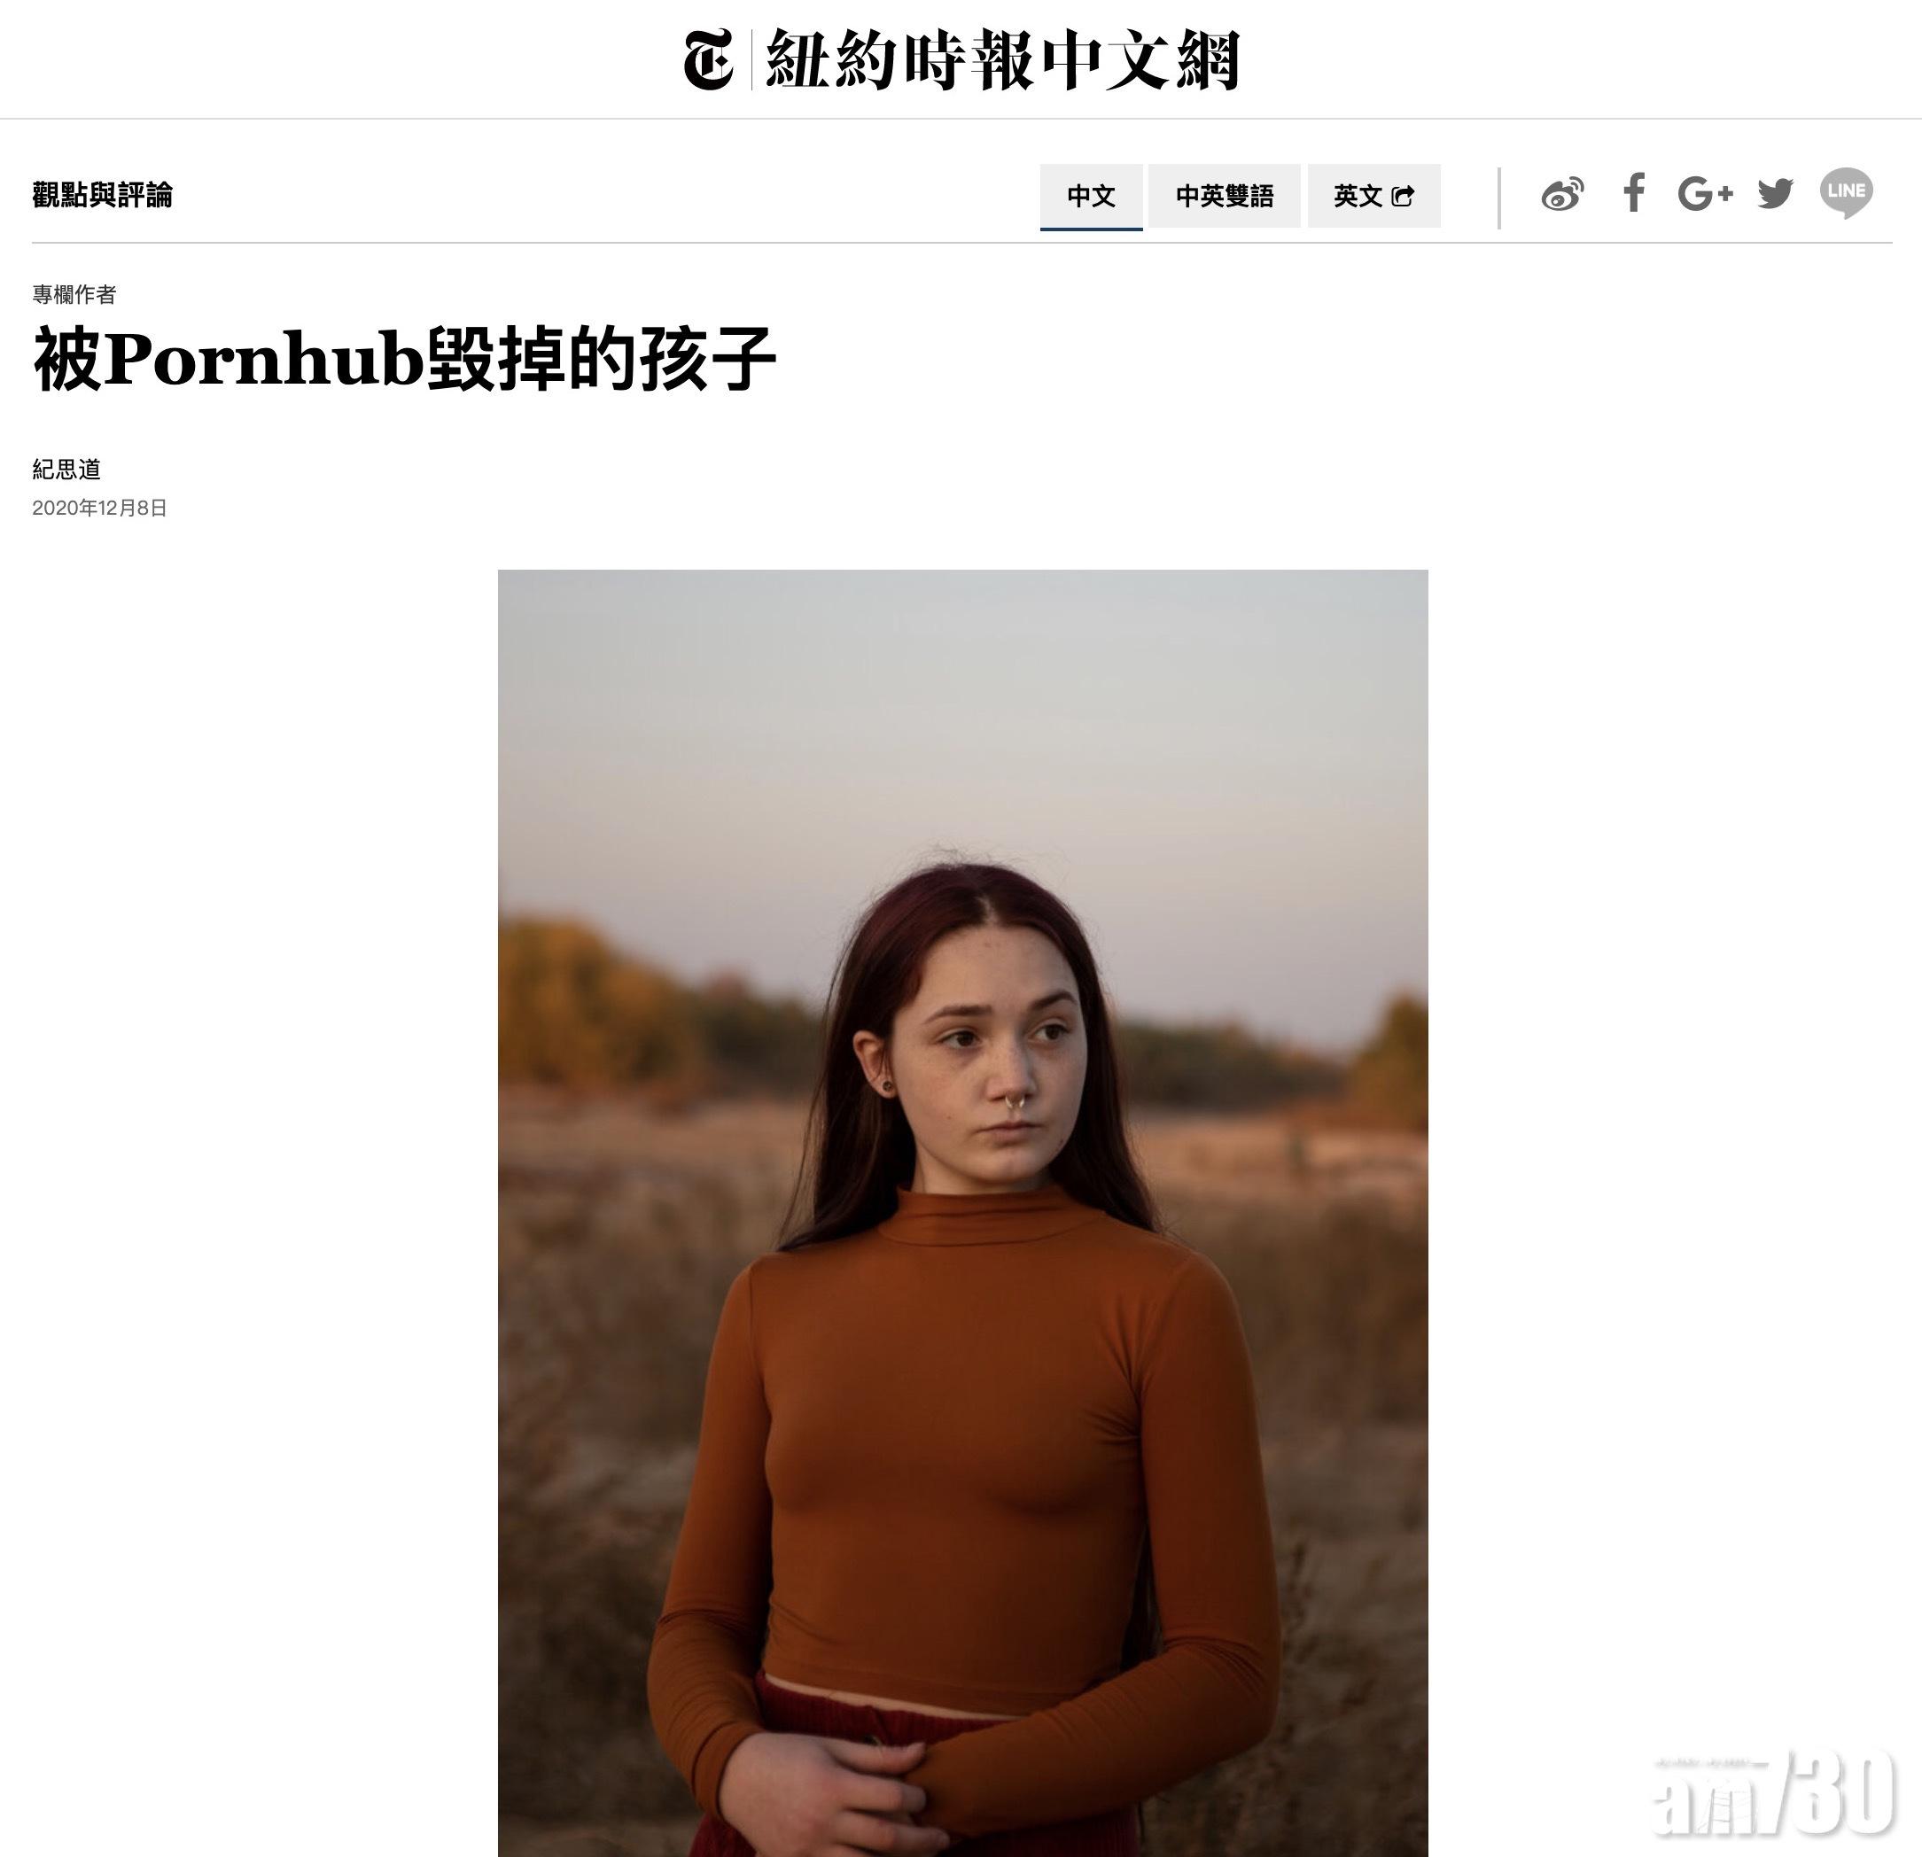The image size is (1922, 1857).
Task: Share the article via Google+
Action: point(1705,193)
